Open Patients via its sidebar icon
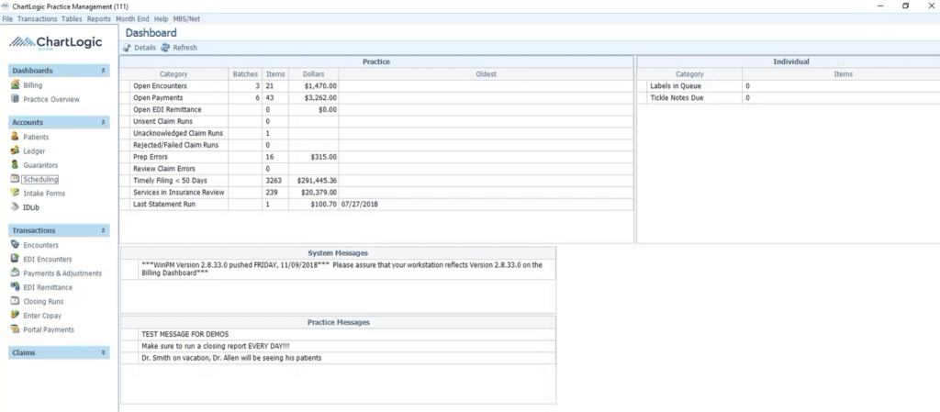 click(15, 137)
